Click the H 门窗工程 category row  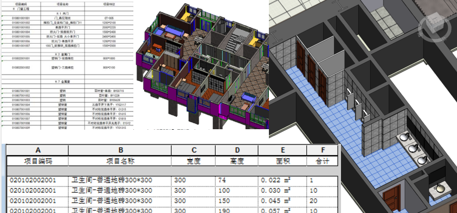pyautogui.click(x=21, y=9)
